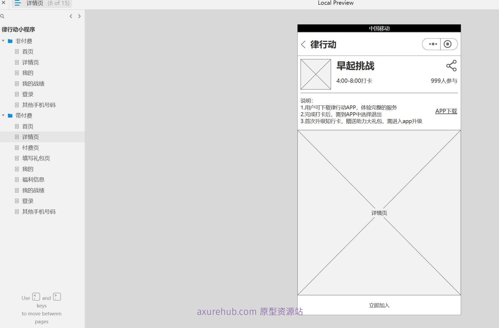Open 登录 page under 带付费
The height and width of the screenshot is (328, 499).
tap(28, 201)
